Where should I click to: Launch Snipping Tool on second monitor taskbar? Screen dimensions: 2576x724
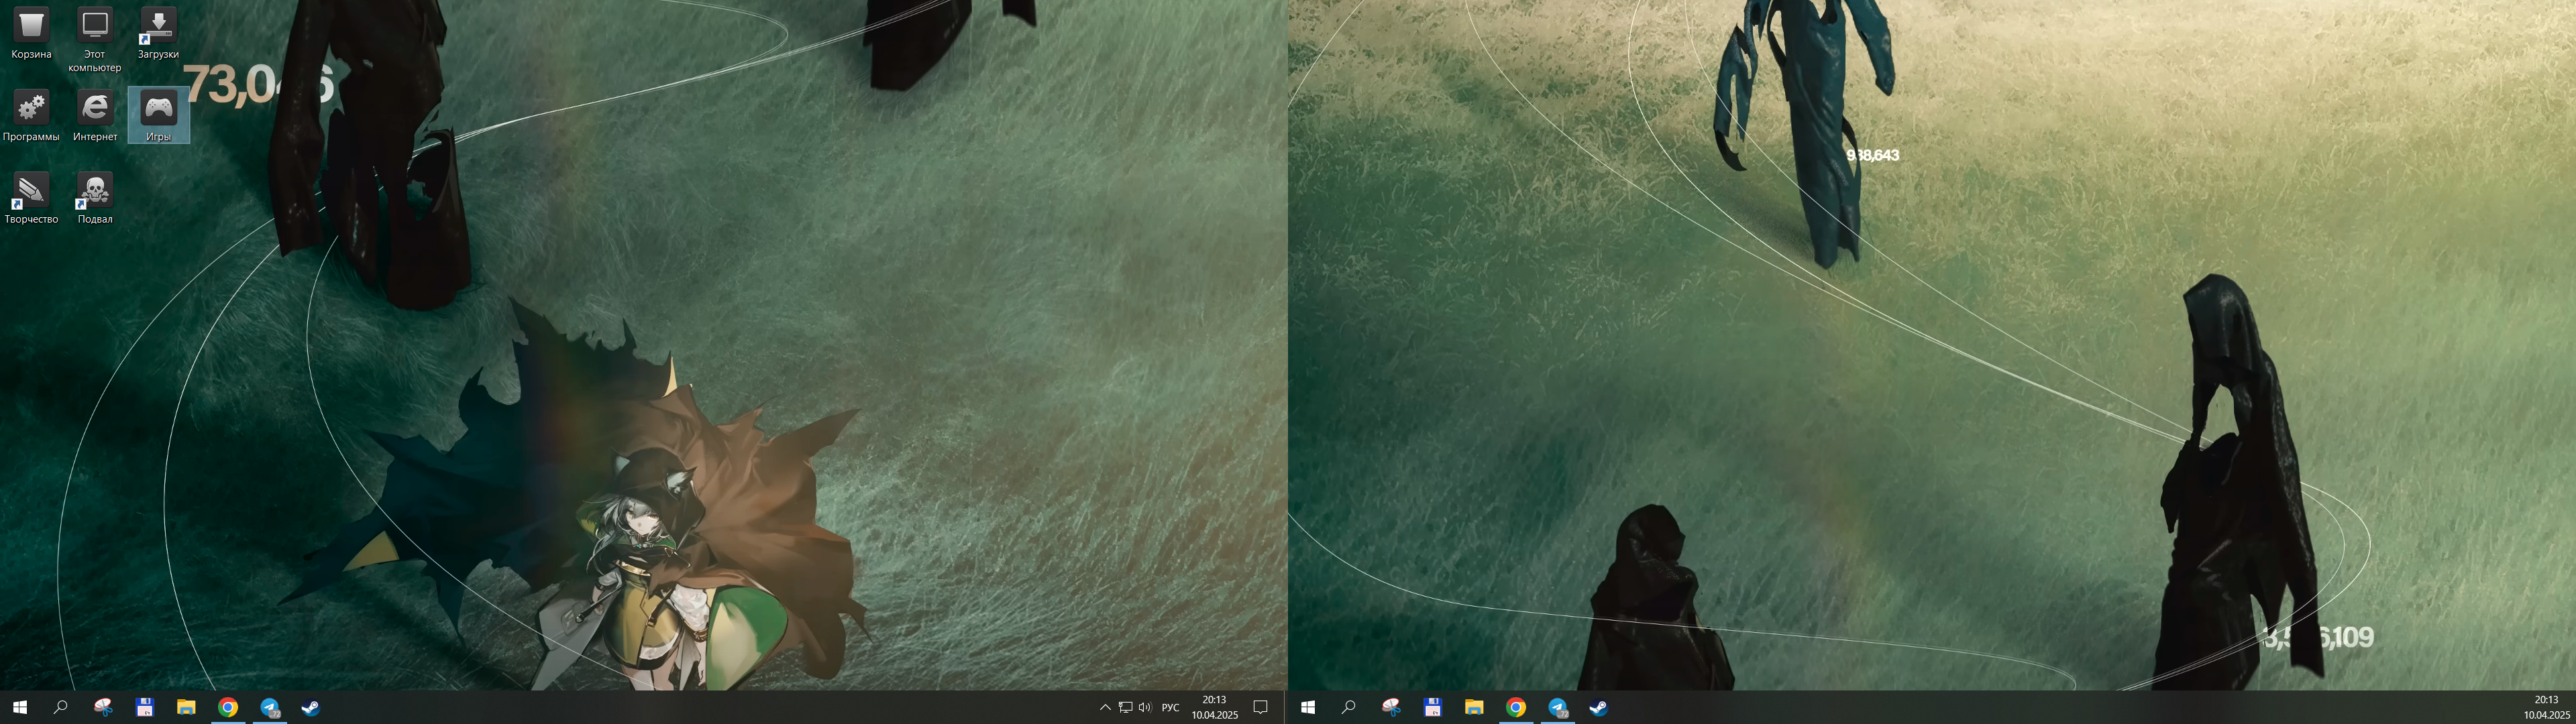tap(1391, 707)
